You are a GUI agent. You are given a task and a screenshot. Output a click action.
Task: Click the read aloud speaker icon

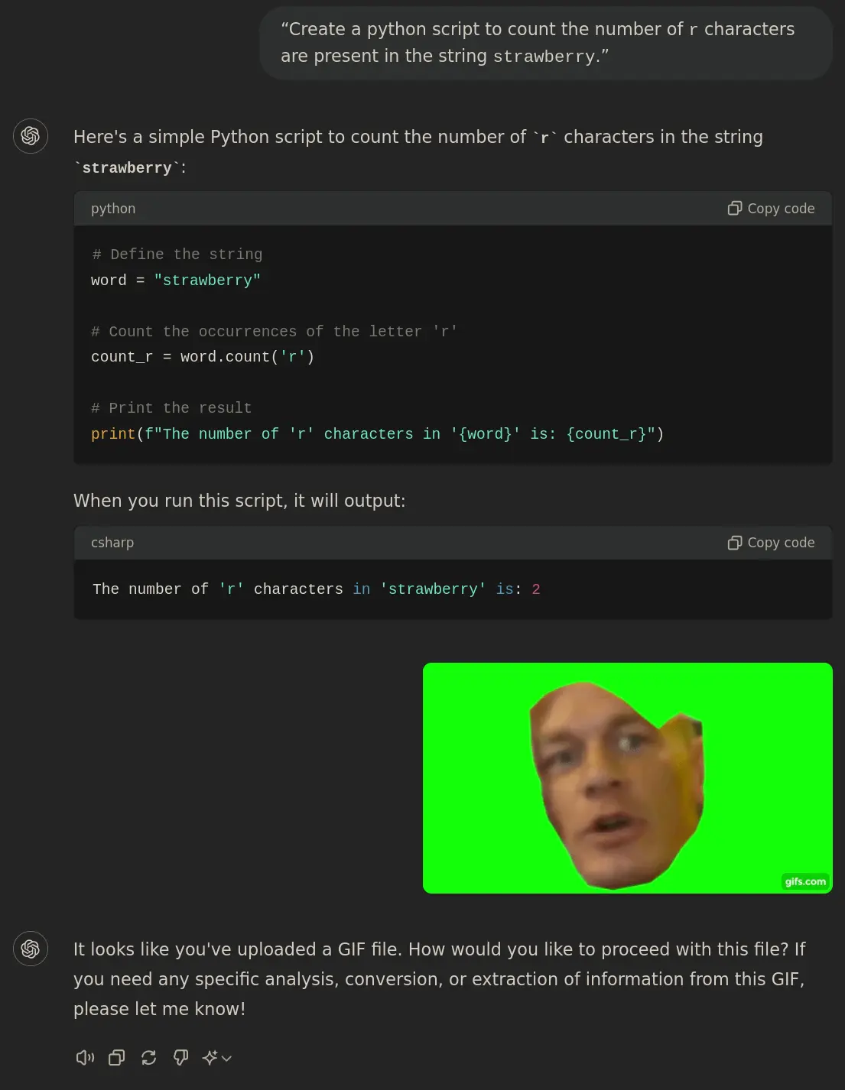85,1057
